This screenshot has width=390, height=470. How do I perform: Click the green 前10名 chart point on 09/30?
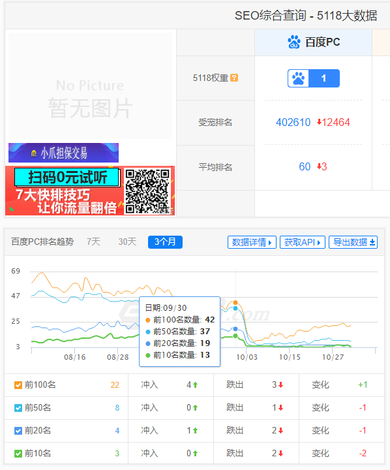(x=235, y=336)
